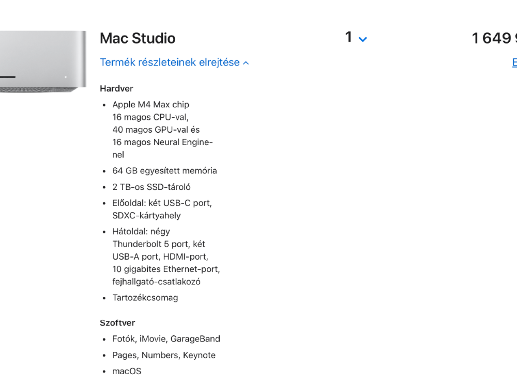Click 'Előoldal: két USB-C port,' line
The width and height of the screenshot is (517, 387).
[162, 203]
